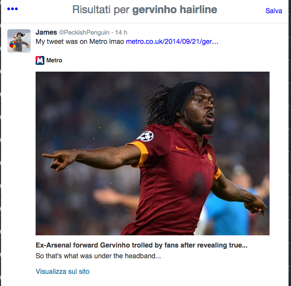Click the @PeckishPenguin handle

tap(84, 33)
